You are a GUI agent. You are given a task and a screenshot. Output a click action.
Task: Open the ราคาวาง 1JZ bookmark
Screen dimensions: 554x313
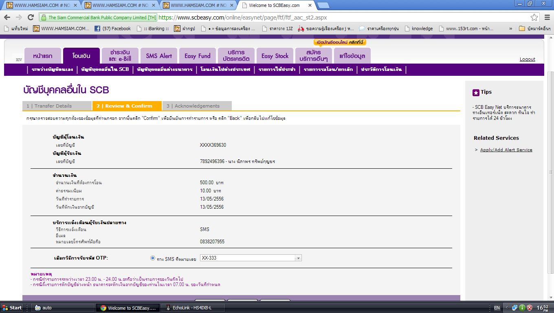[277, 29]
